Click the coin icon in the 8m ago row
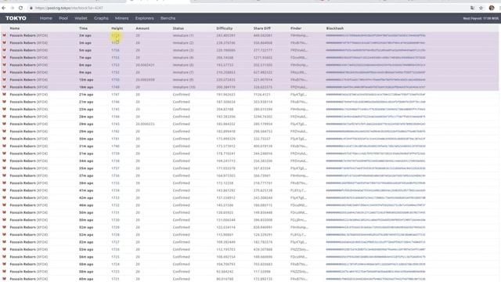 coord(4,65)
